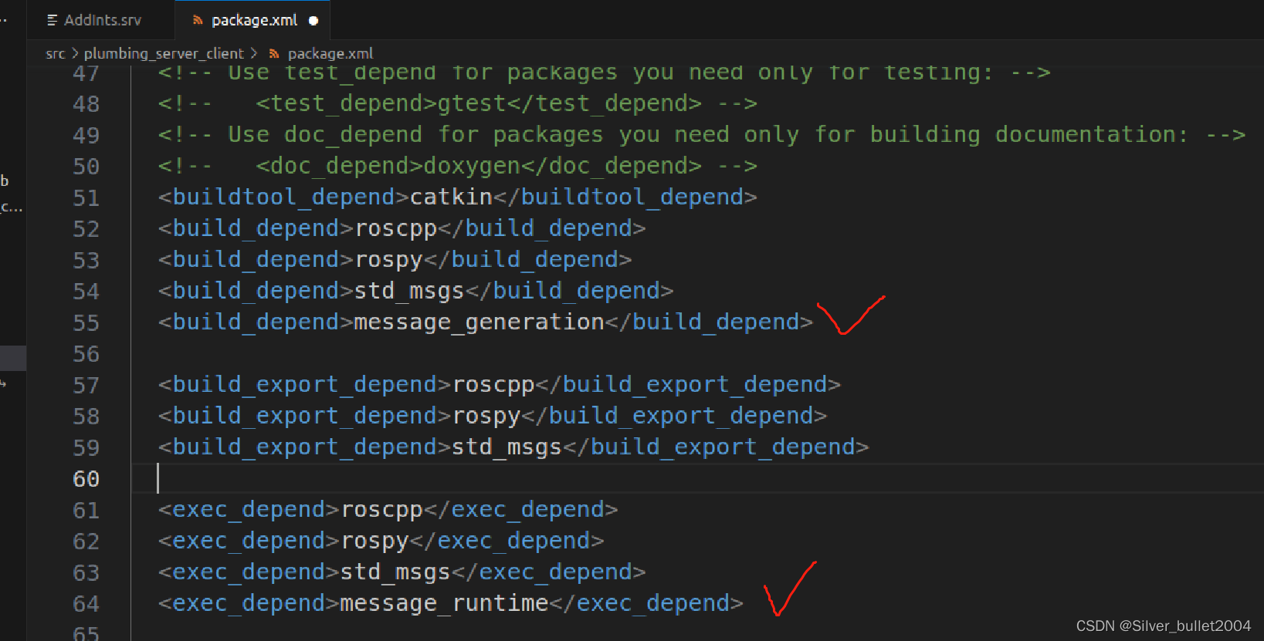Select the package.xml editor tab
This screenshot has height=641, width=1264.
pos(254,20)
